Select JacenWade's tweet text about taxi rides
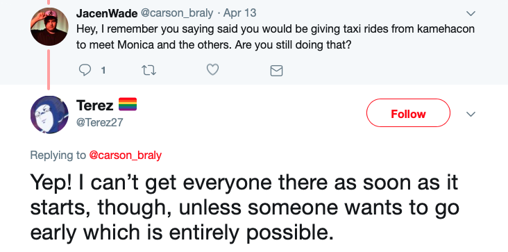 tap(276, 37)
